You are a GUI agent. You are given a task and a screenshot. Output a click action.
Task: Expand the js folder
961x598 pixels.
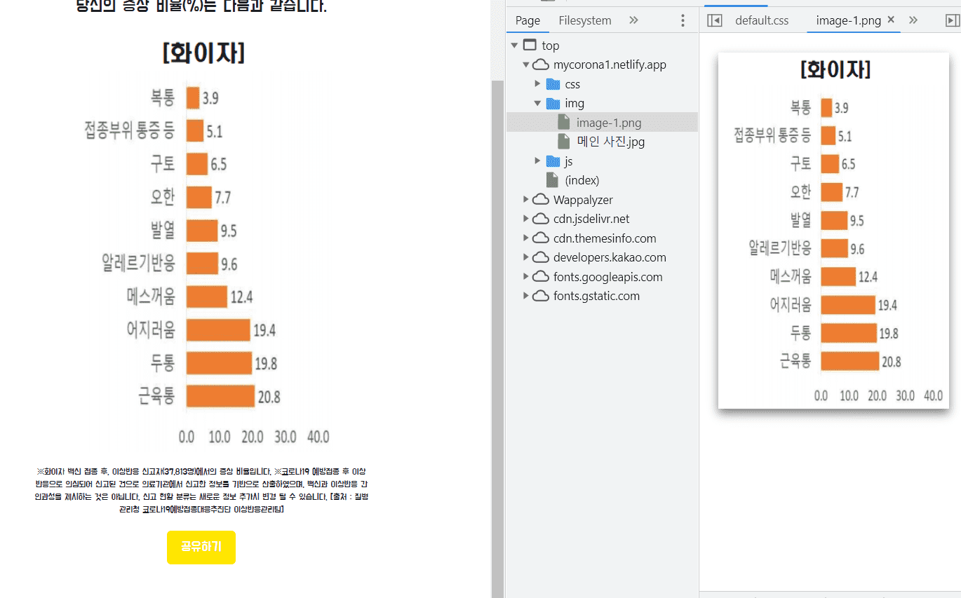(537, 161)
